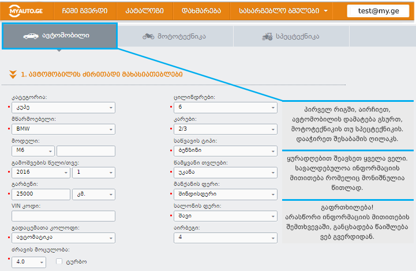
Task: Click the გარბენი field containing 25000
Action: coord(41,194)
